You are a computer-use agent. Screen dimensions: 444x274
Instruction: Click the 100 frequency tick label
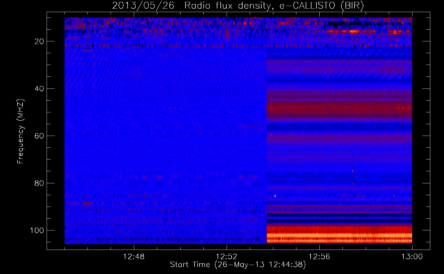(37, 230)
